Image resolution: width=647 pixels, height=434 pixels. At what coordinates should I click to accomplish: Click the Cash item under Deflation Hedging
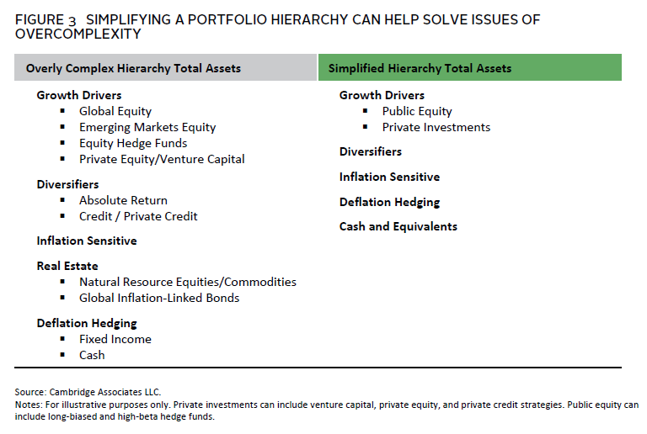[92, 355]
